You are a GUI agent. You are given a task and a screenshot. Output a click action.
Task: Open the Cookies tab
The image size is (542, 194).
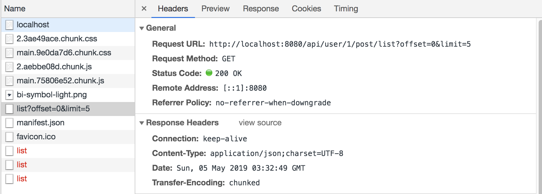pos(307,9)
